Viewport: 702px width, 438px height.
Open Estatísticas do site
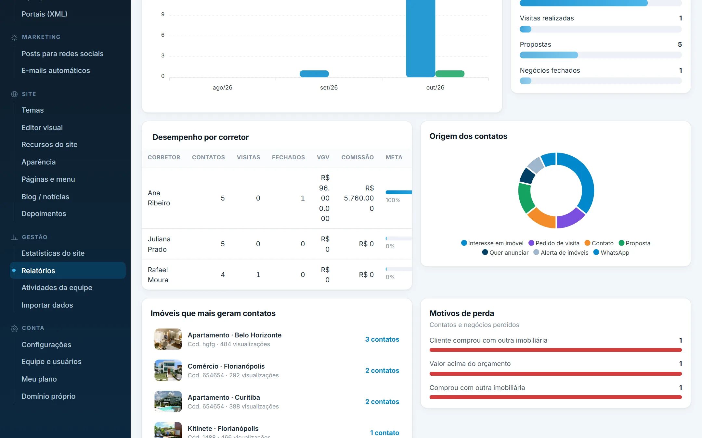pos(53,253)
